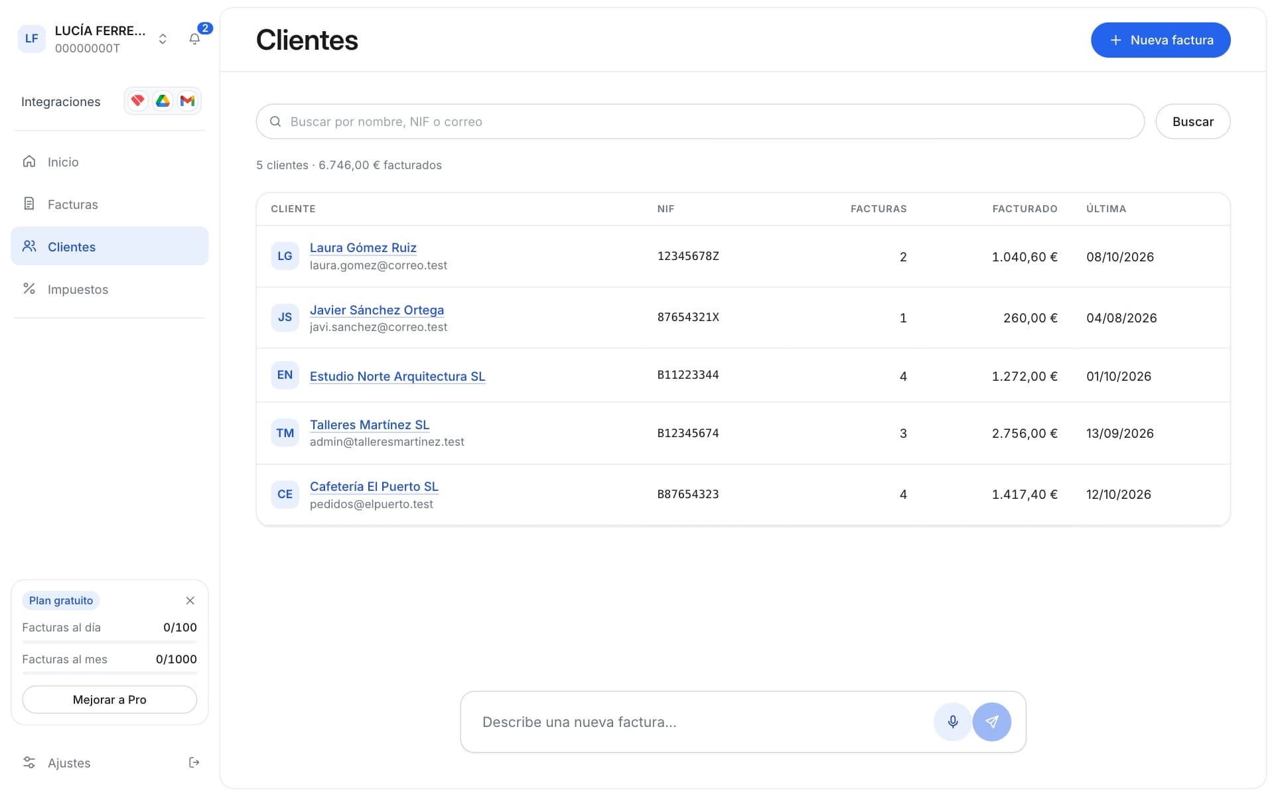Select NIF value B12345674
The height and width of the screenshot is (796, 1274).
pyautogui.click(x=688, y=433)
